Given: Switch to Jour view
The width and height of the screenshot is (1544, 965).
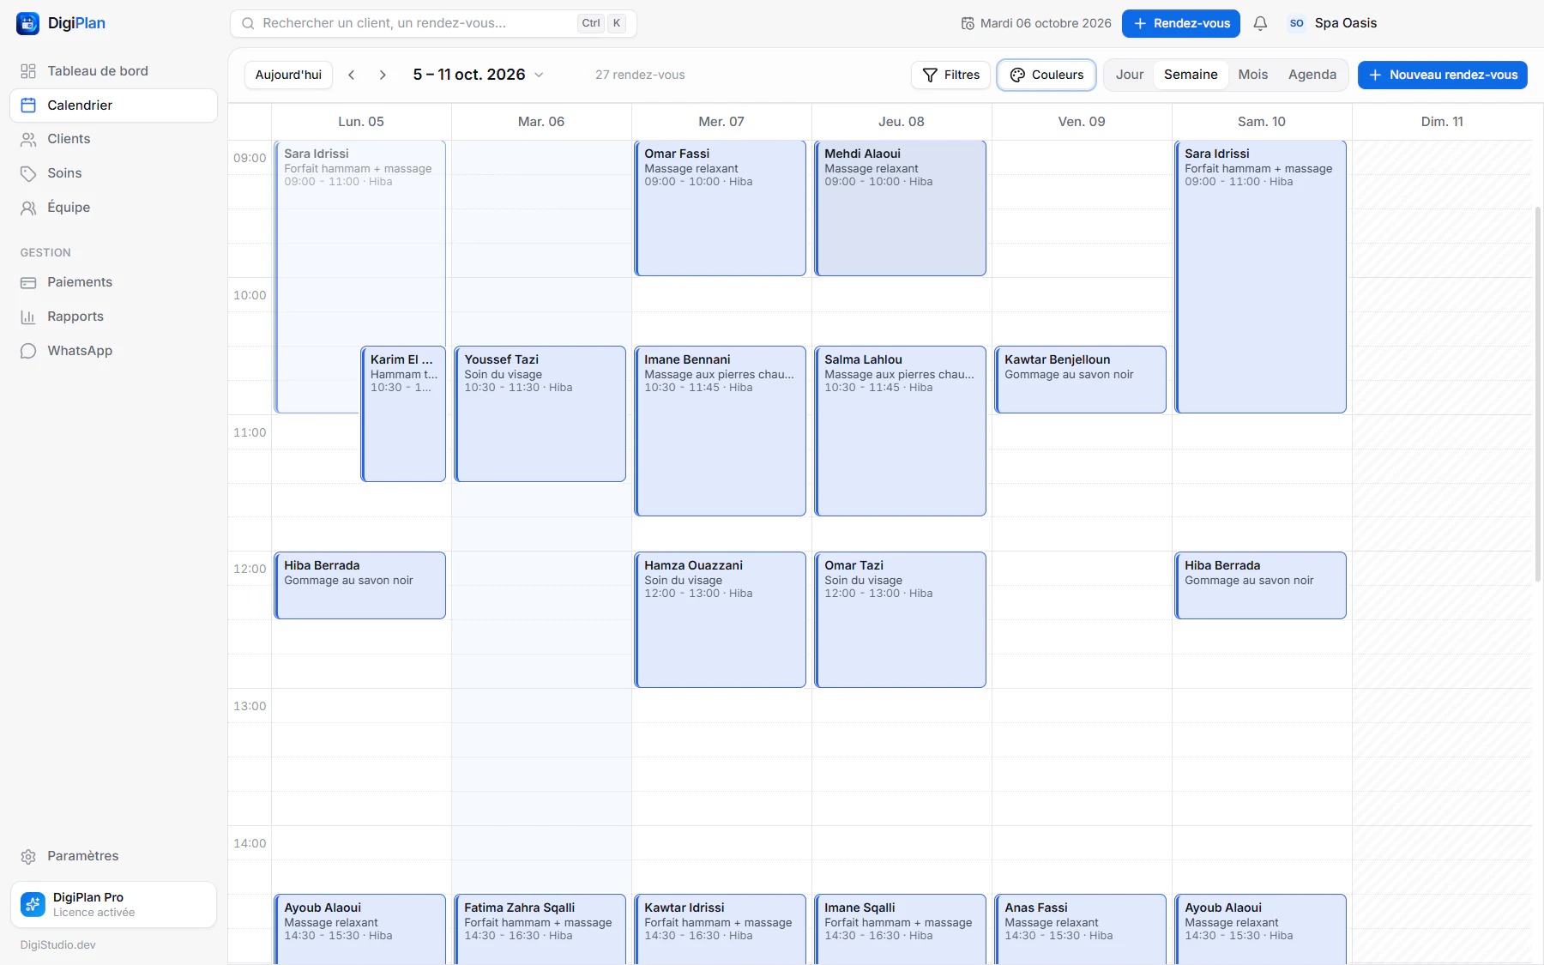Looking at the screenshot, I should [1130, 75].
